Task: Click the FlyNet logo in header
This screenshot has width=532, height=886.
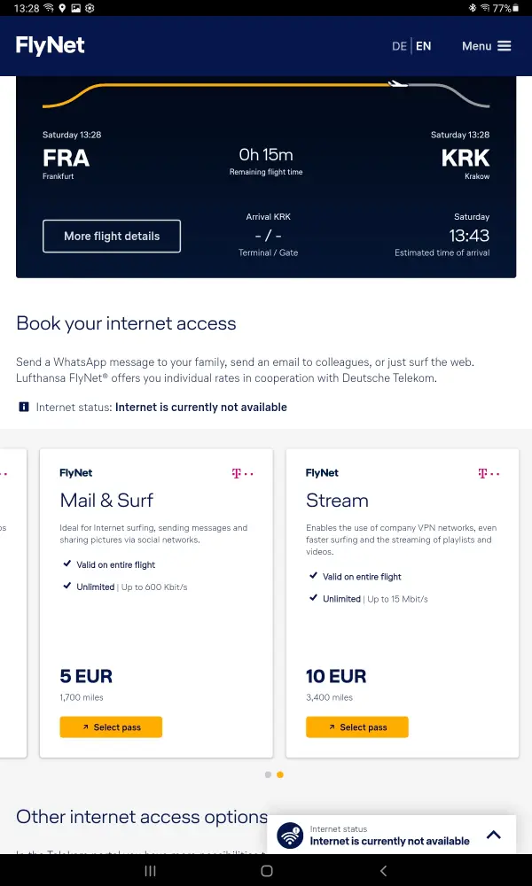Action: [x=51, y=46]
